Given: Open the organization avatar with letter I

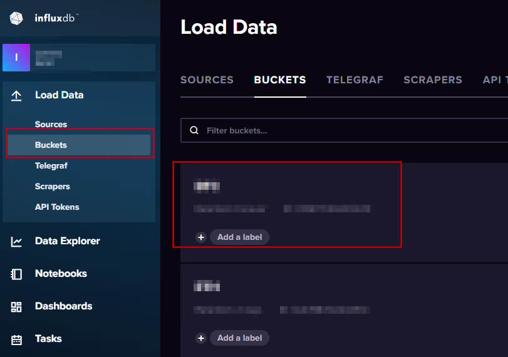Looking at the screenshot, I should coord(16,58).
